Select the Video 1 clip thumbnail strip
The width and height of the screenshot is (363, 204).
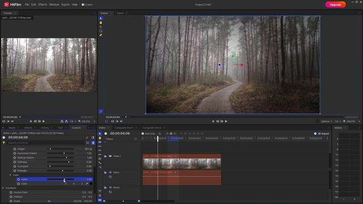coord(182,164)
